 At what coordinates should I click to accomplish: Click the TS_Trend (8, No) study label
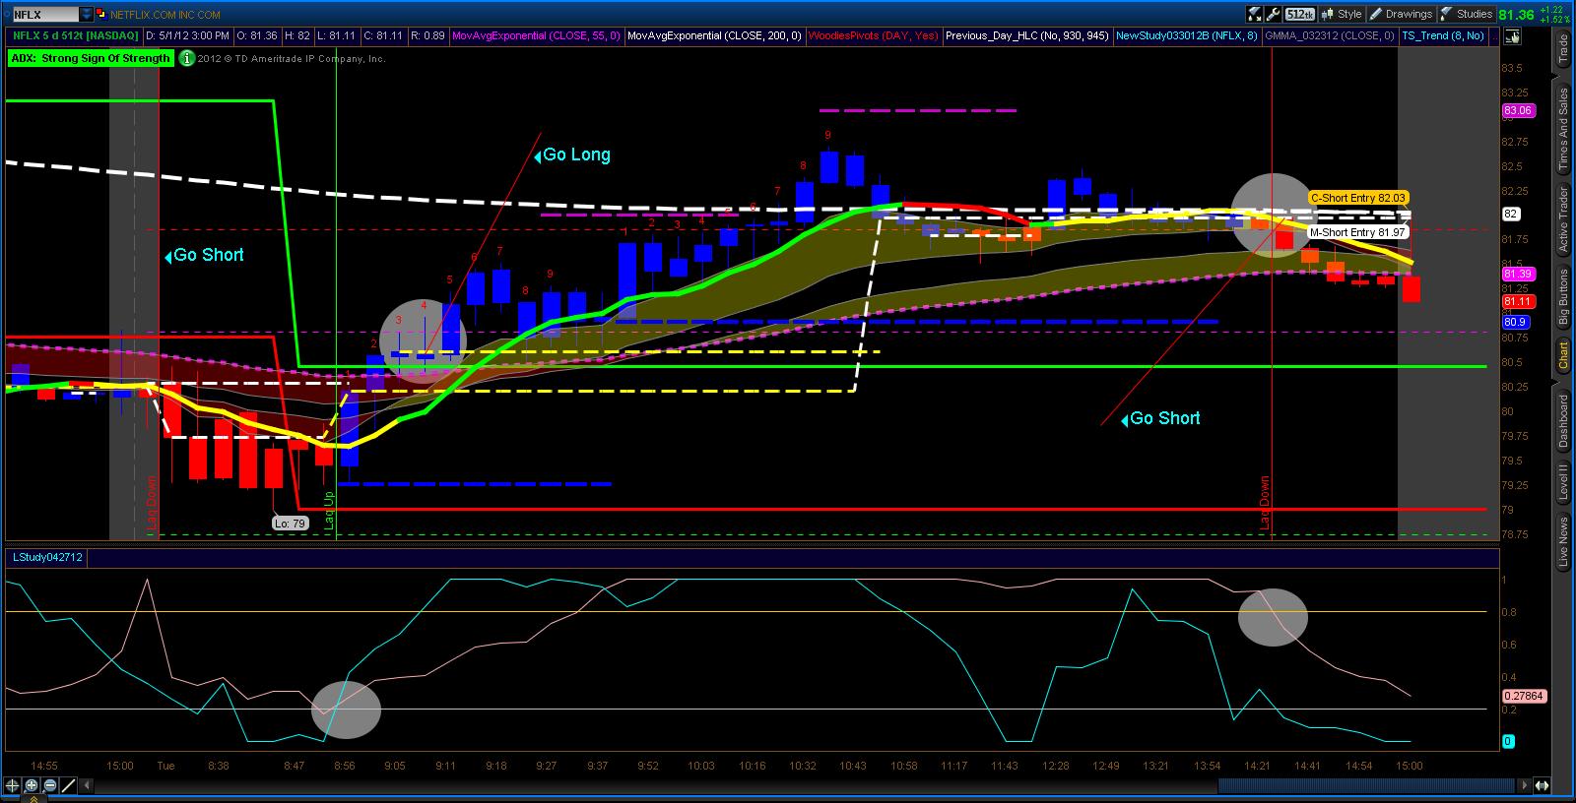(x=1442, y=36)
